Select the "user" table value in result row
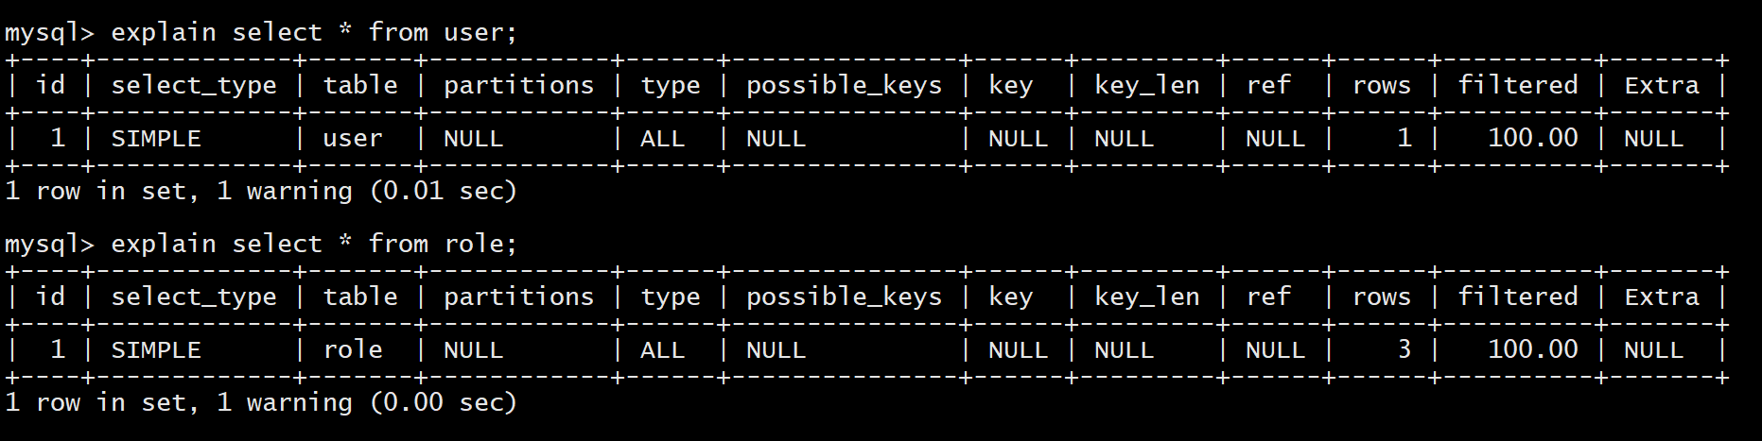1762x441 pixels. point(353,139)
